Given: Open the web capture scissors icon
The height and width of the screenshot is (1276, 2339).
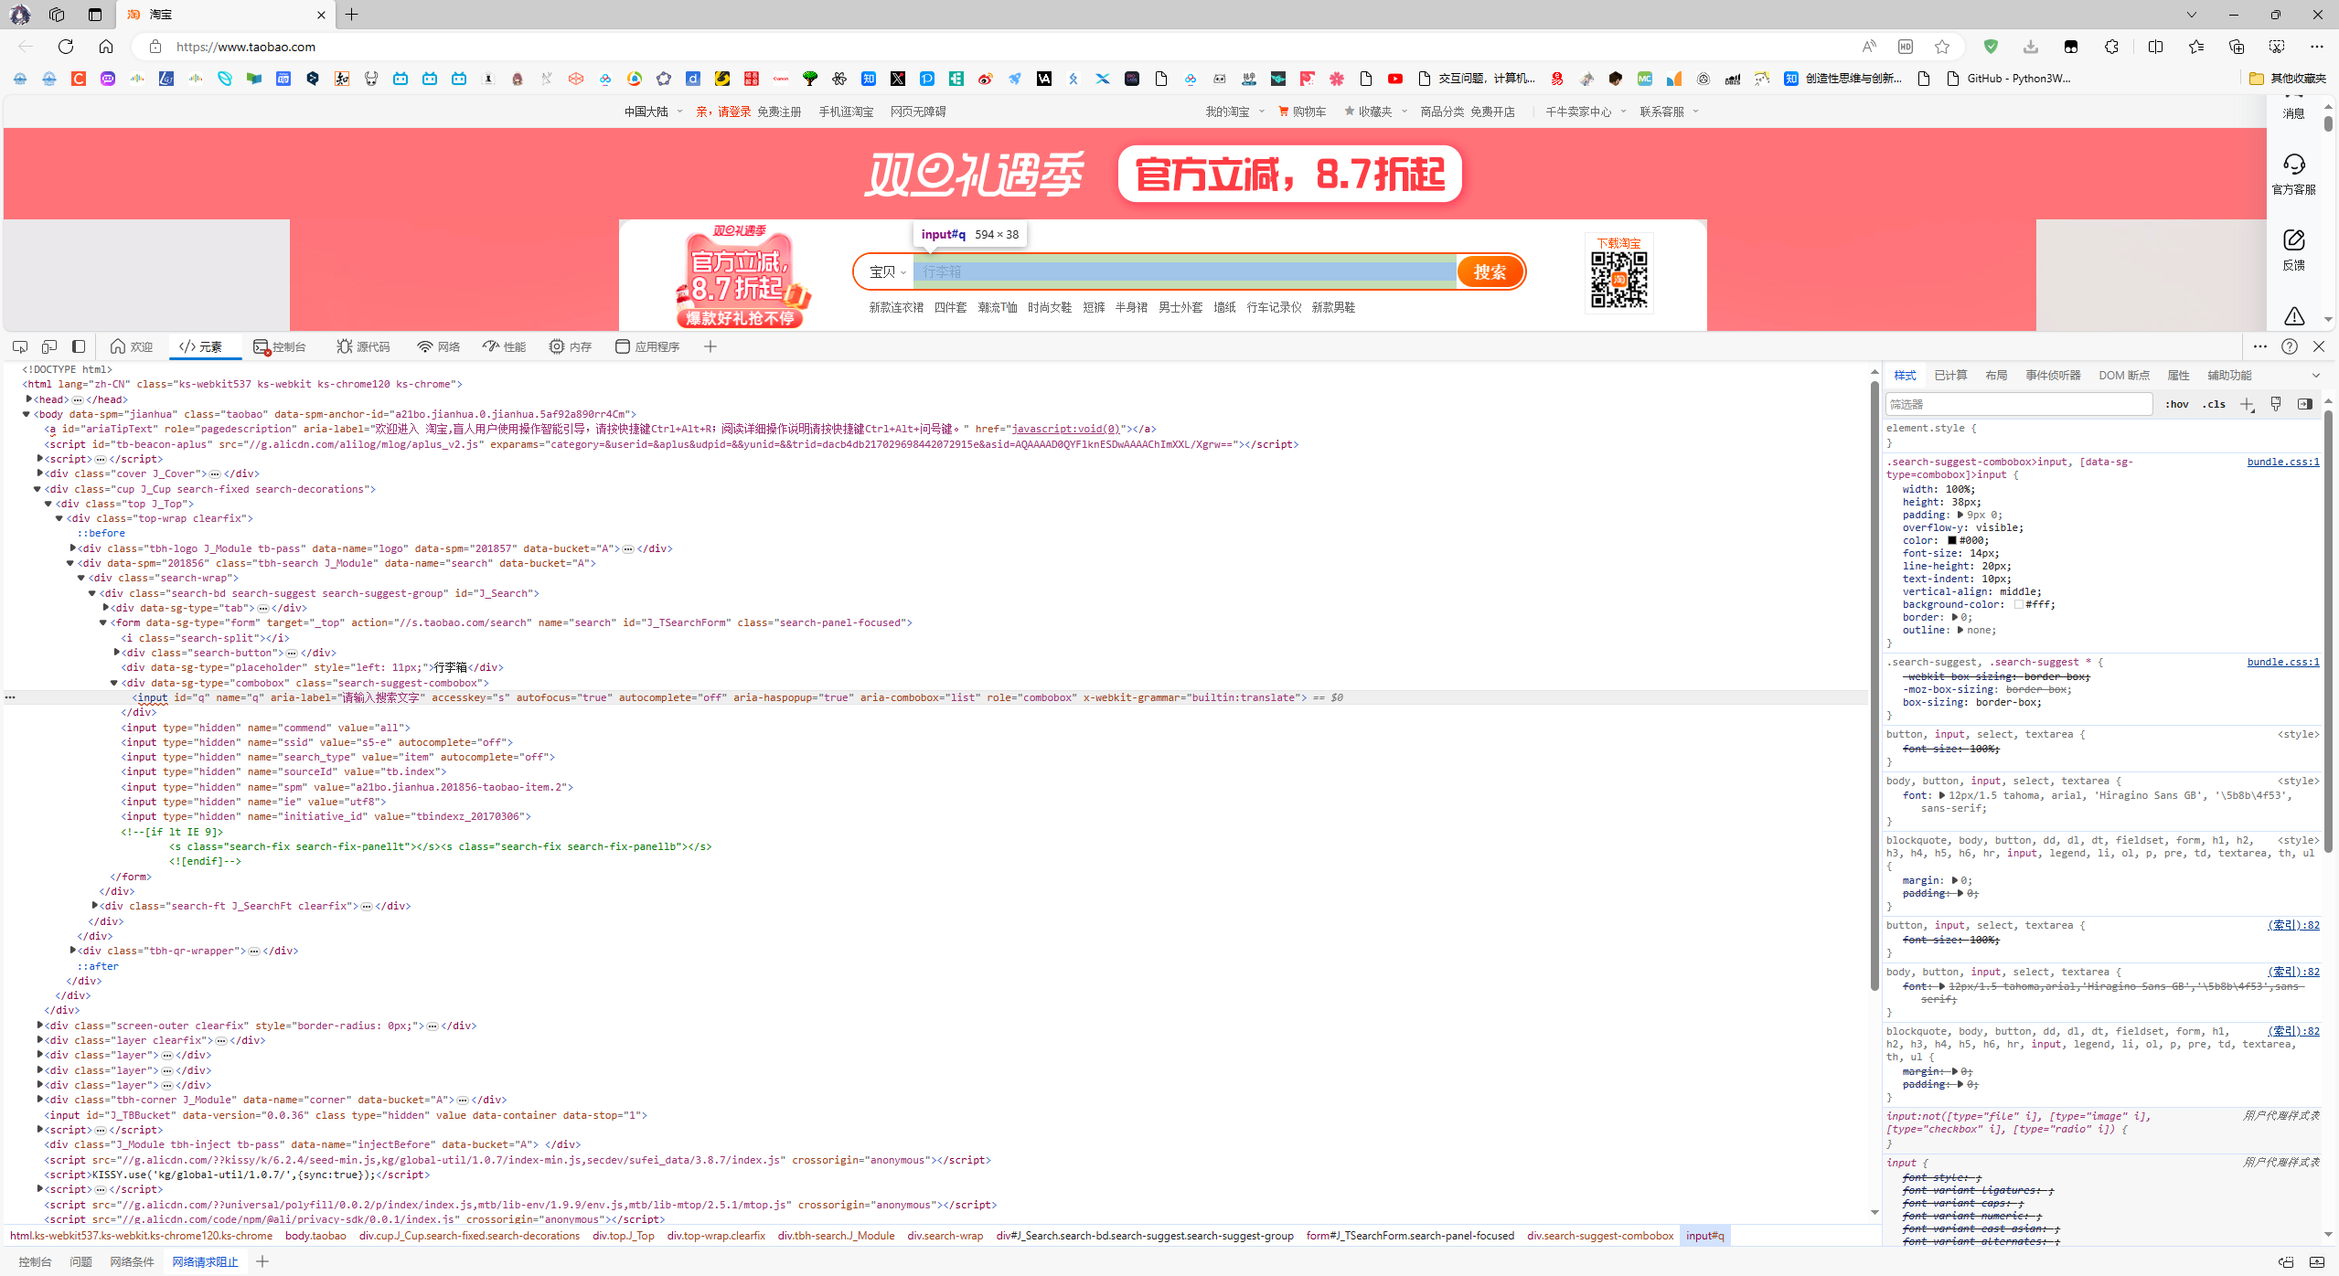Looking at the screenshot, I should 2277,47.
